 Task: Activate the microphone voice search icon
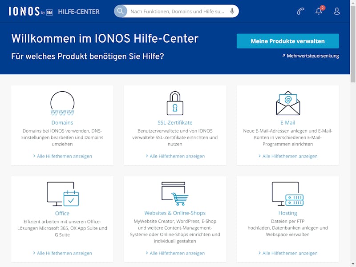click(x=232, y=11)
